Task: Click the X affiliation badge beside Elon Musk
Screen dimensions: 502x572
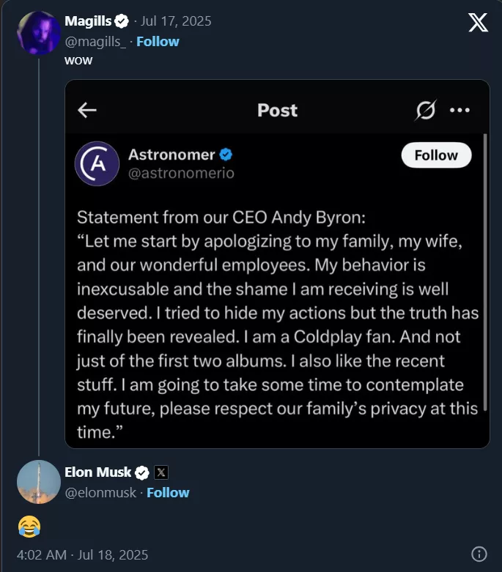Action: (x=161, y=472)
